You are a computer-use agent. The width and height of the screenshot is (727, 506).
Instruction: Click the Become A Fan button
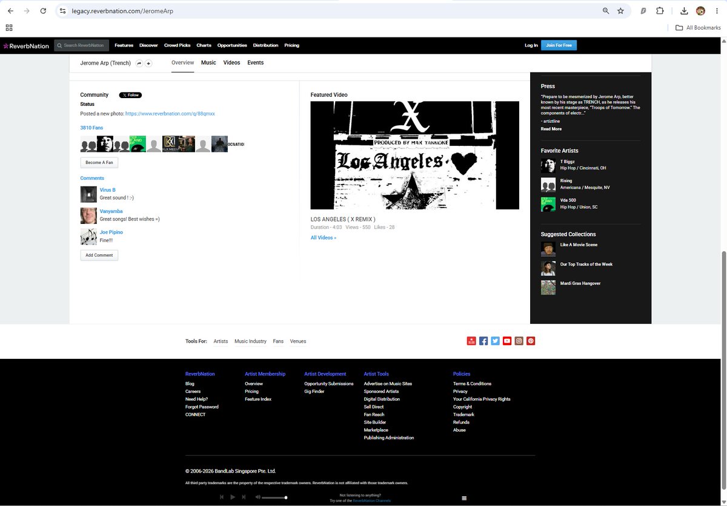[x=99, y=163]
